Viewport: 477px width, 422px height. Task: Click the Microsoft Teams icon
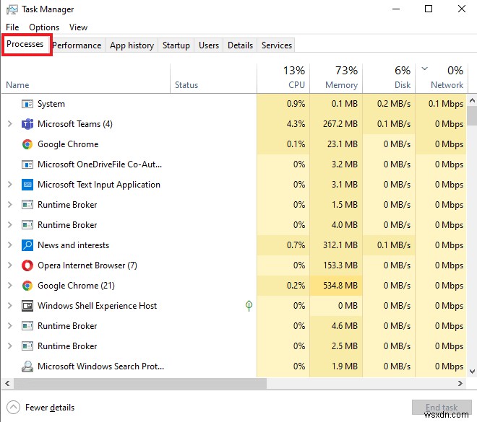27,124
